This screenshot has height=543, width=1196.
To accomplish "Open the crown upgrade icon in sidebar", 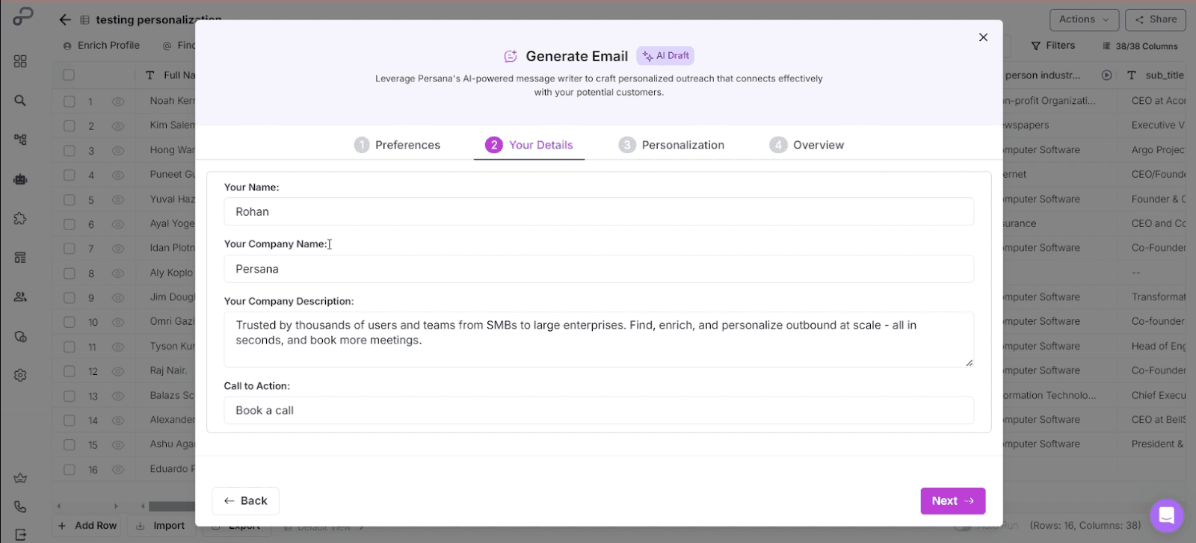I will click(20, 478).
